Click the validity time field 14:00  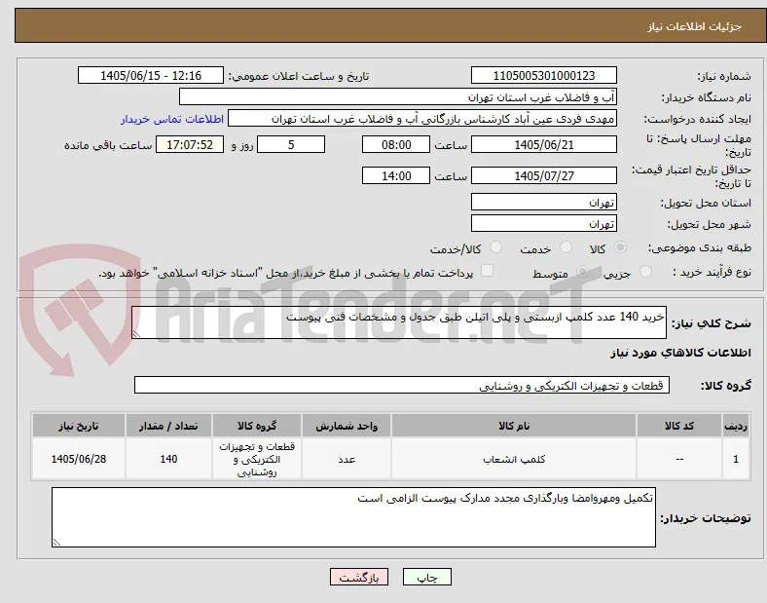[x=396, y=175]
